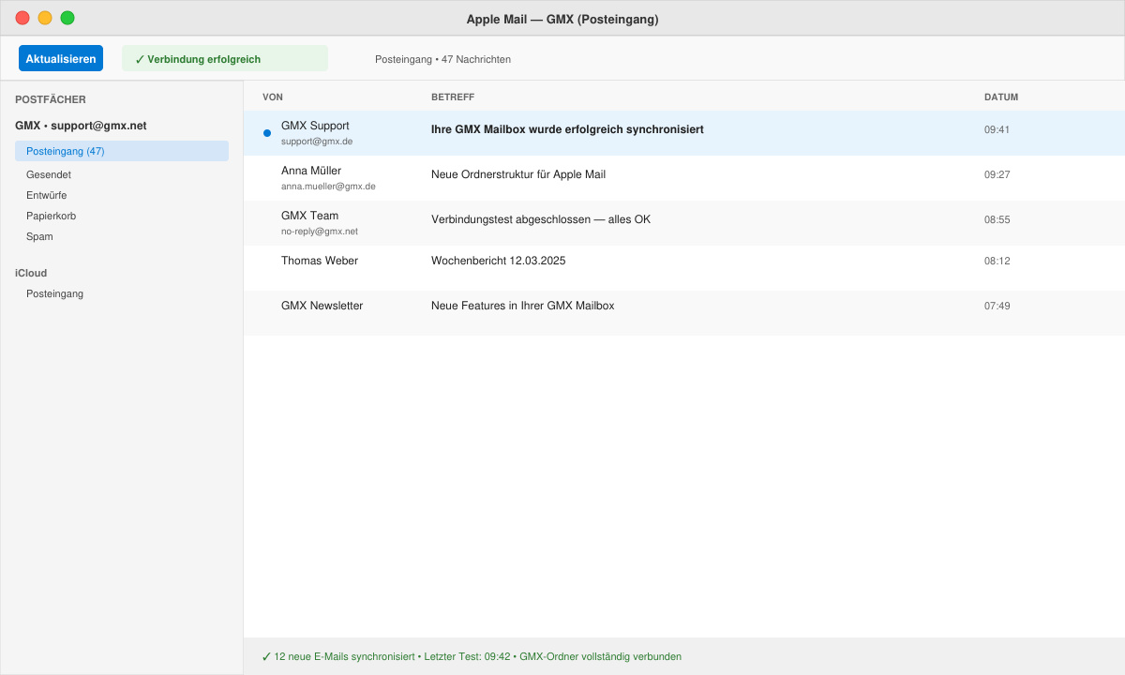Click the 08:55 date cell

point(997,219)
